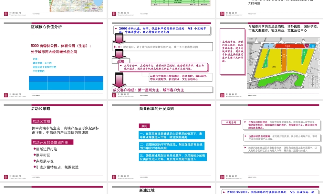Screen dimensions: 323x194
Task: Click the 兼顾风险和效益的商业配套方案 summary box
Action: 282,149
